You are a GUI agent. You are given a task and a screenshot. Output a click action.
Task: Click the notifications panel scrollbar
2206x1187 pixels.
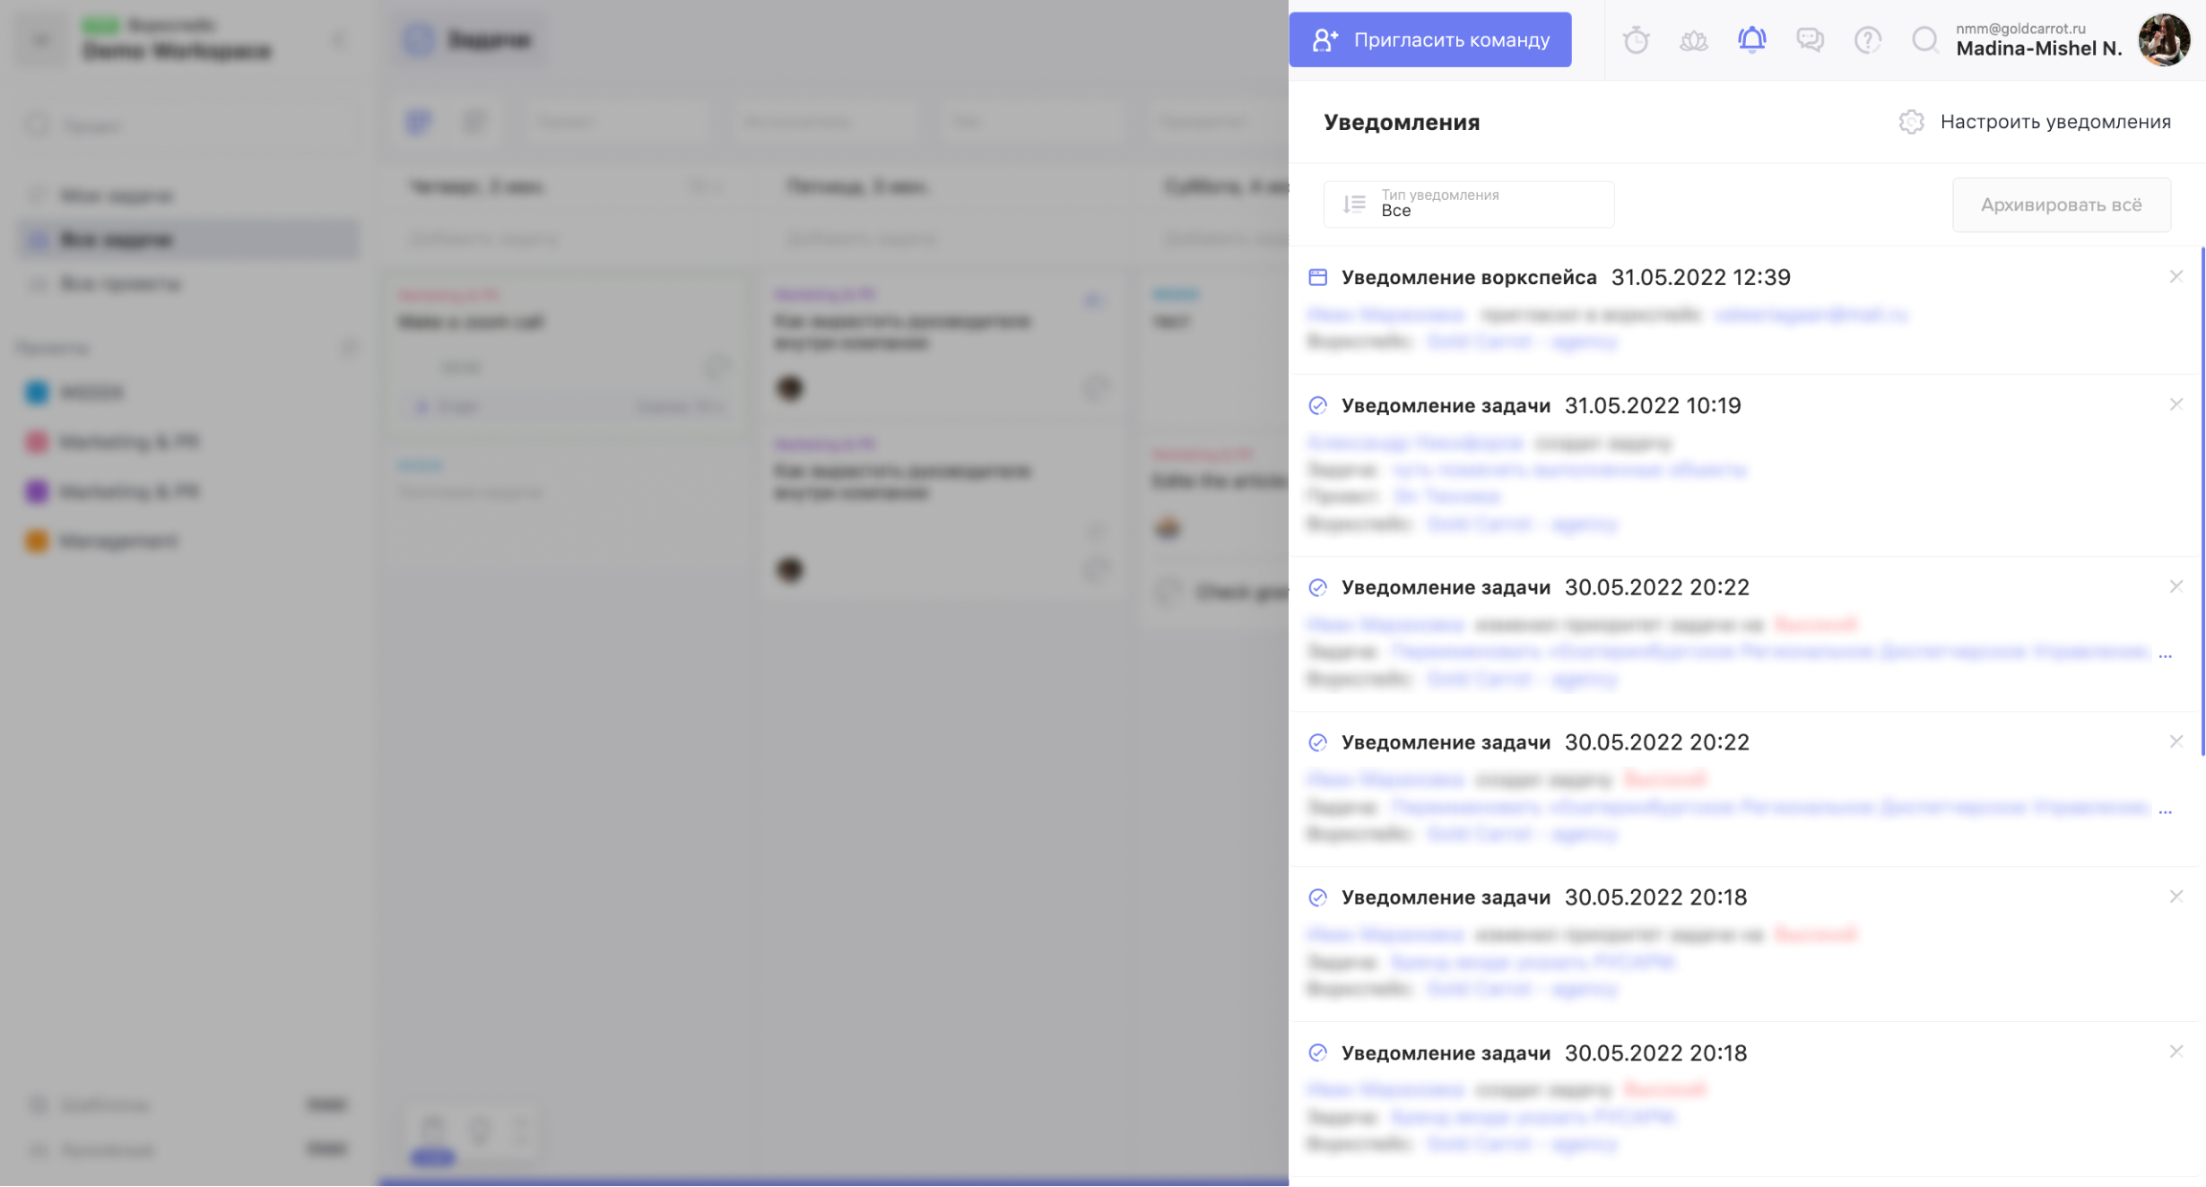click(2202, 502)
